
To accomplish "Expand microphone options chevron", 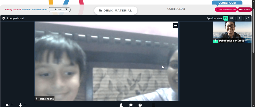I will tap(25, 104).
